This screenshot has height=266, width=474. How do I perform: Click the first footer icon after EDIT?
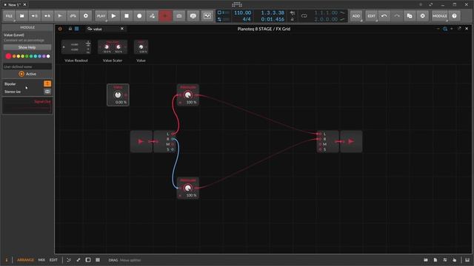(69, 260)
